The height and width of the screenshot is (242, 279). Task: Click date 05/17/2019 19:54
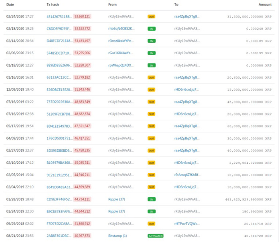click(x=20, y=126)
